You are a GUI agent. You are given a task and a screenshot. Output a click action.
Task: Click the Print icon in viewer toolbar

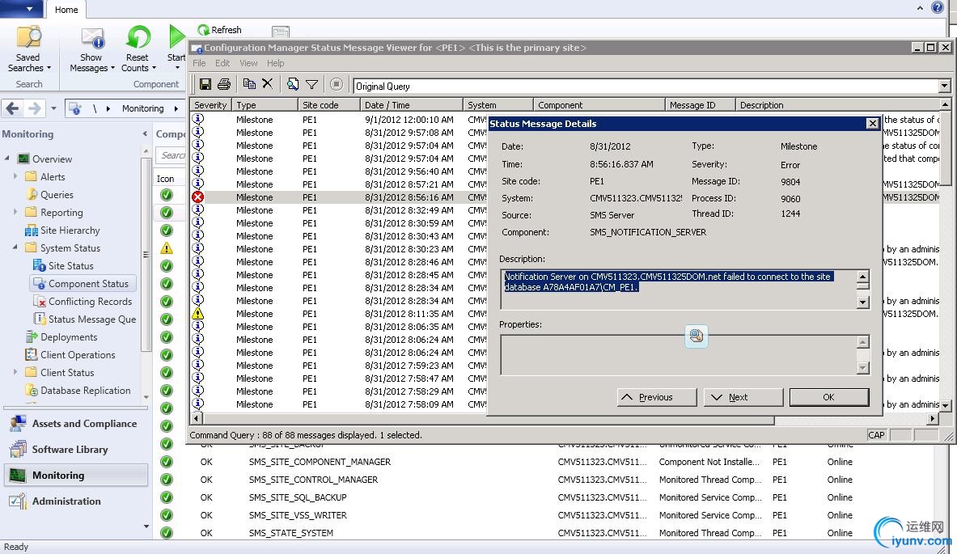coord(224,85)
